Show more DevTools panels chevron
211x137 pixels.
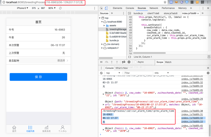tap(191, 8)
